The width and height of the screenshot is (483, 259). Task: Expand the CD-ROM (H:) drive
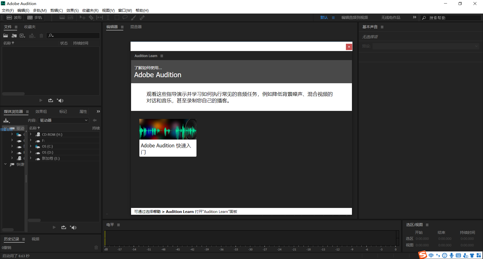click(31, 134)
